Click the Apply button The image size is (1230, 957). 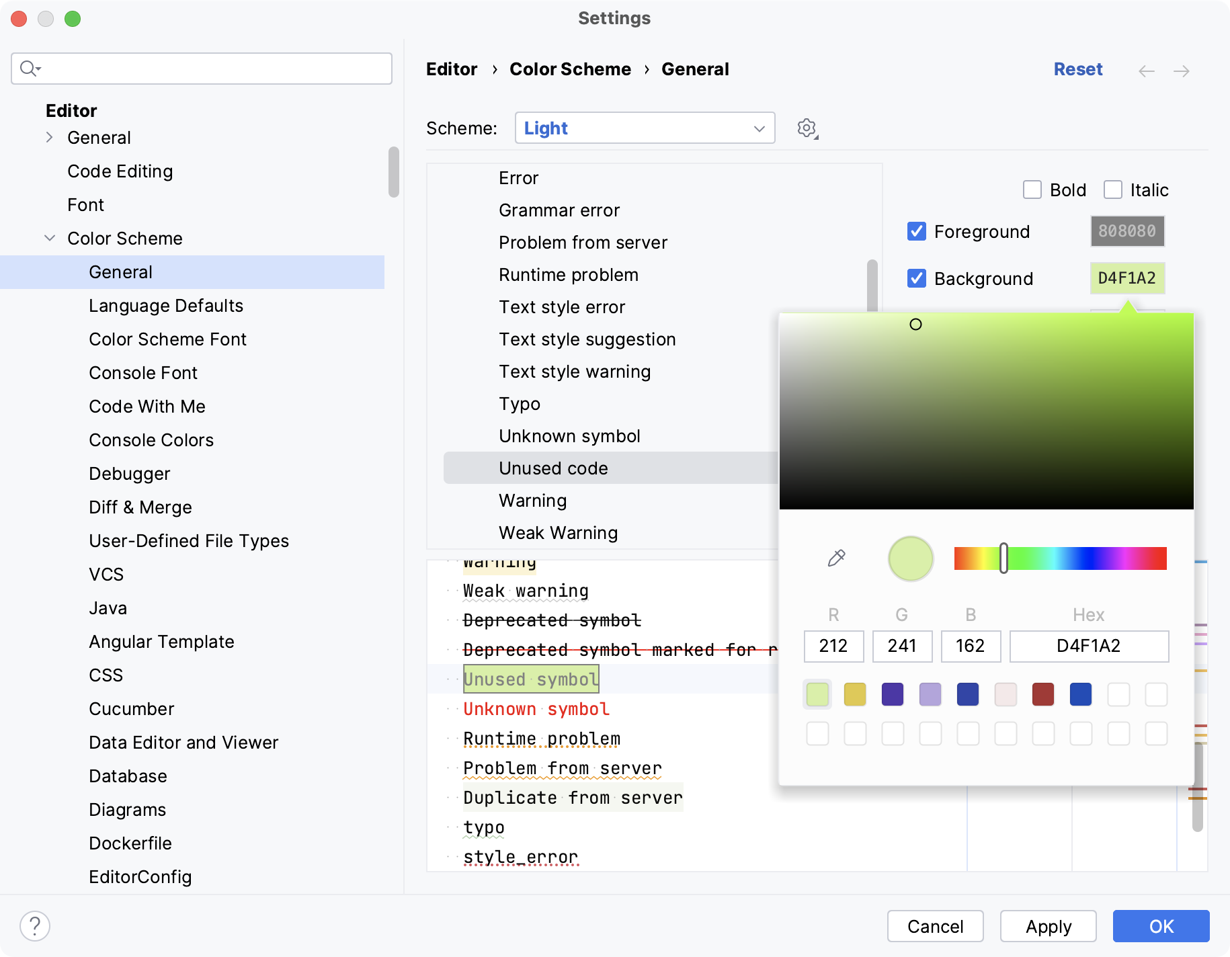point(1049,926)
